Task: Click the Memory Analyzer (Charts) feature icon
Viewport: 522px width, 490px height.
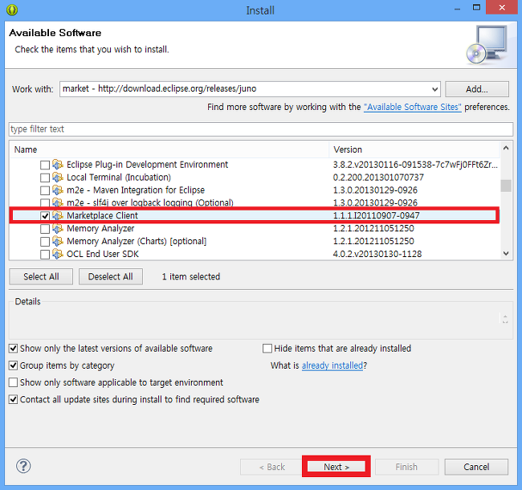Action: click(58, 241)
